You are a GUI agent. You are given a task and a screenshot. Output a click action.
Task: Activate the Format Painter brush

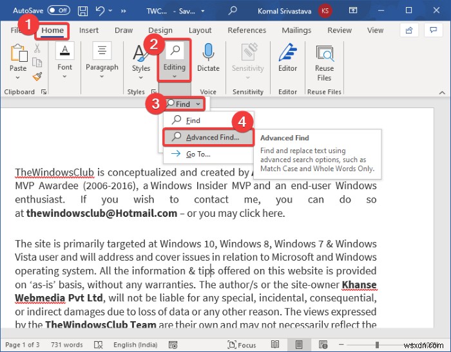click(37, 77)
